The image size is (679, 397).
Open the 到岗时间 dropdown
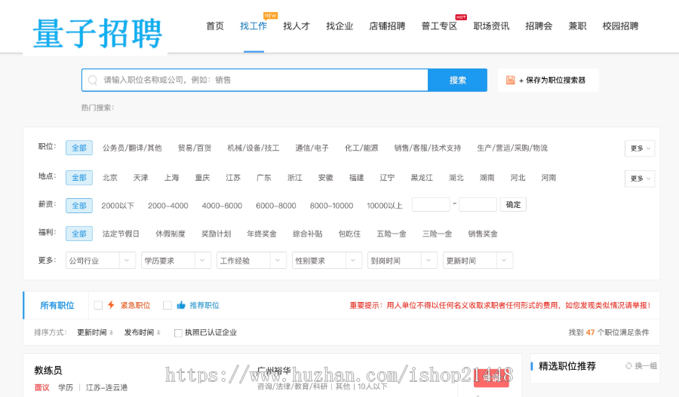tap(402, 261)
